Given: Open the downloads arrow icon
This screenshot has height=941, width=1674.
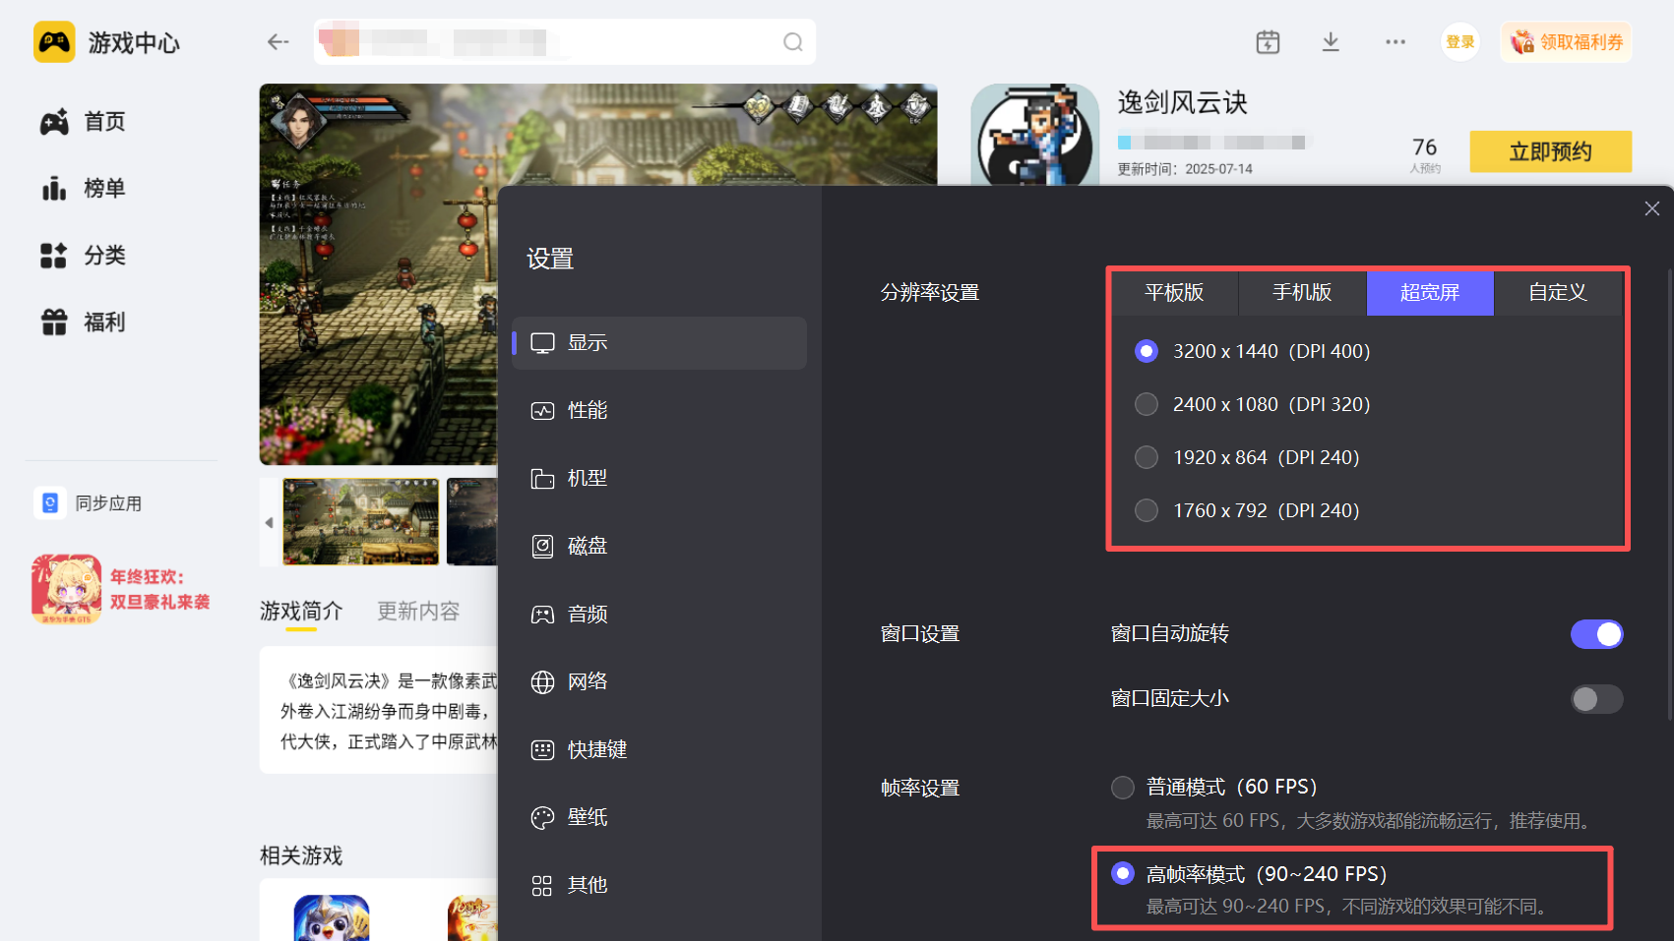Looking at the screenshot, I should pyautogui.click(x=1331, y=42).
